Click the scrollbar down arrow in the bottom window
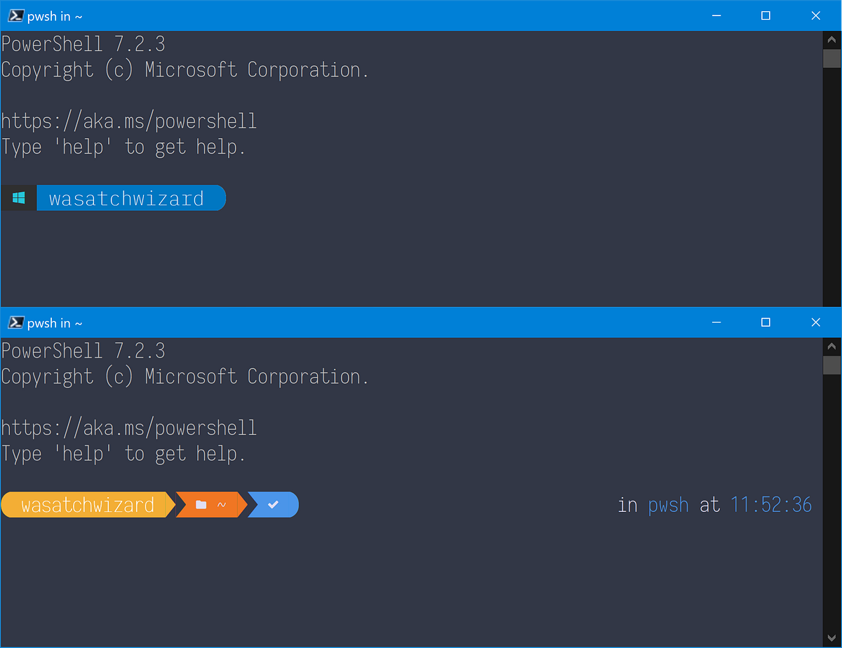This screenshot has height=648, width=842. pos(831,637)
